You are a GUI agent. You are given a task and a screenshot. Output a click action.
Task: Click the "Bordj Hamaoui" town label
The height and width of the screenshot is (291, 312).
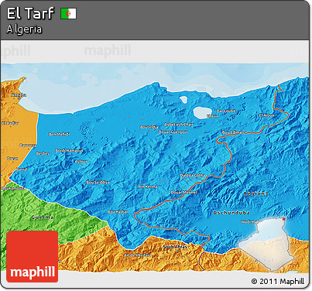[69, 151]
